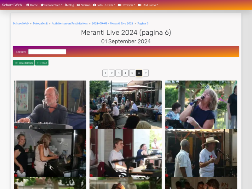Click the camera icon beside Foto- & Film

(x=94, y=5)
